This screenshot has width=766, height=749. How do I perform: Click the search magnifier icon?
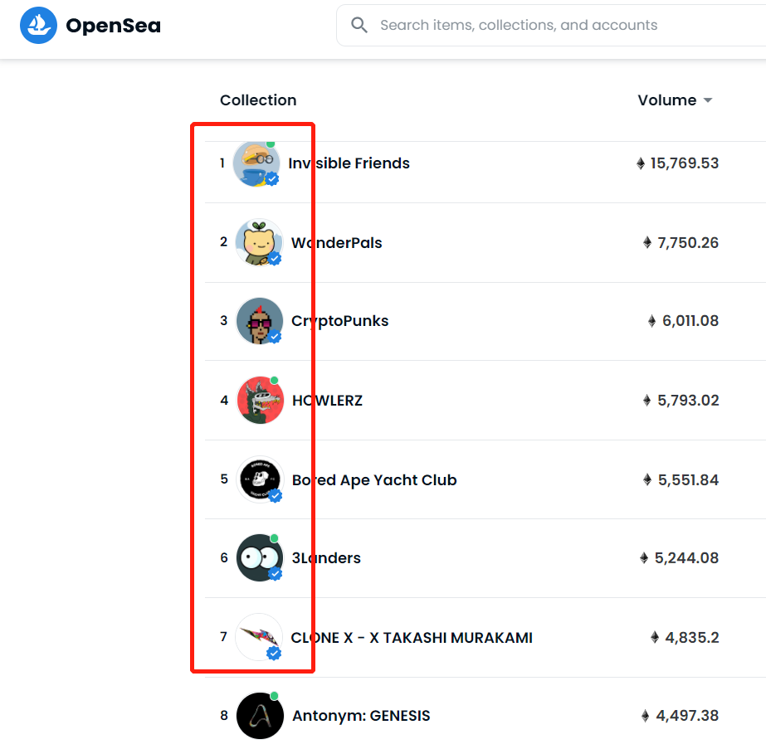[359, 25]
